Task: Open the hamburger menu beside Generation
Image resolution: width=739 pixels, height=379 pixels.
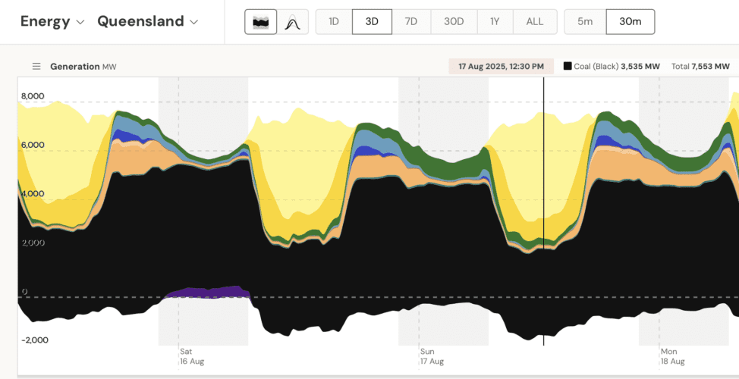Action: tap(36, 67)
